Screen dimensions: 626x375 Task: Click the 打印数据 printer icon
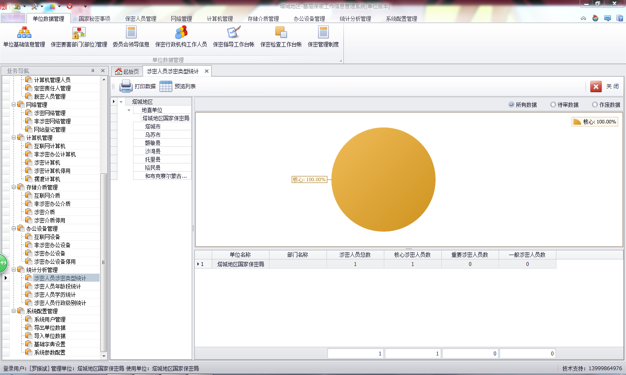pyautogui.click(x=126, y=86)
